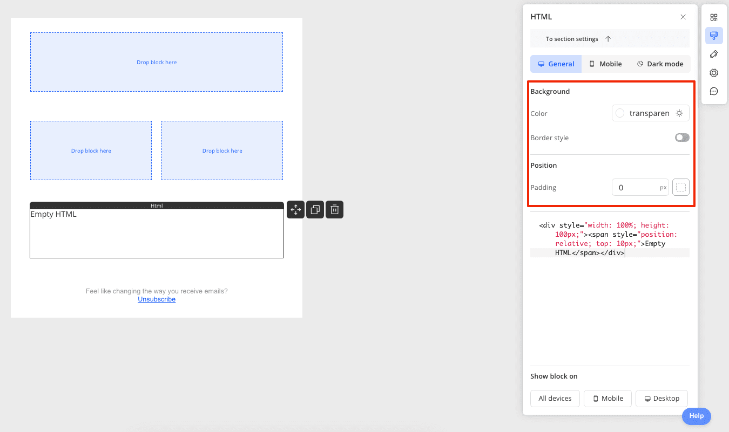Click the Html block label bar
The width and height of the screenshot is (729, 432).
157,205
